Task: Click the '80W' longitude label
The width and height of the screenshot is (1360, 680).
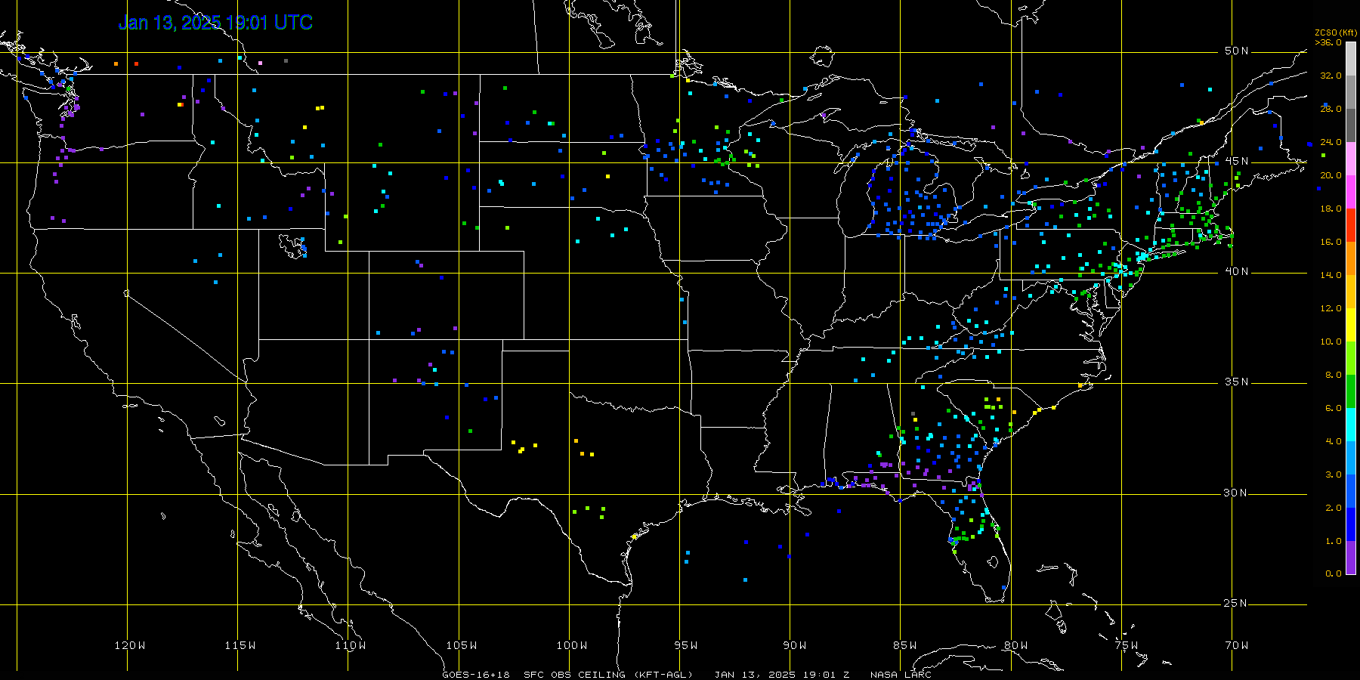Action: pos(1016,645)
